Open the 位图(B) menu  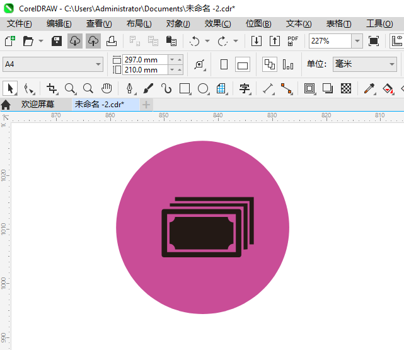click(258, 24)
